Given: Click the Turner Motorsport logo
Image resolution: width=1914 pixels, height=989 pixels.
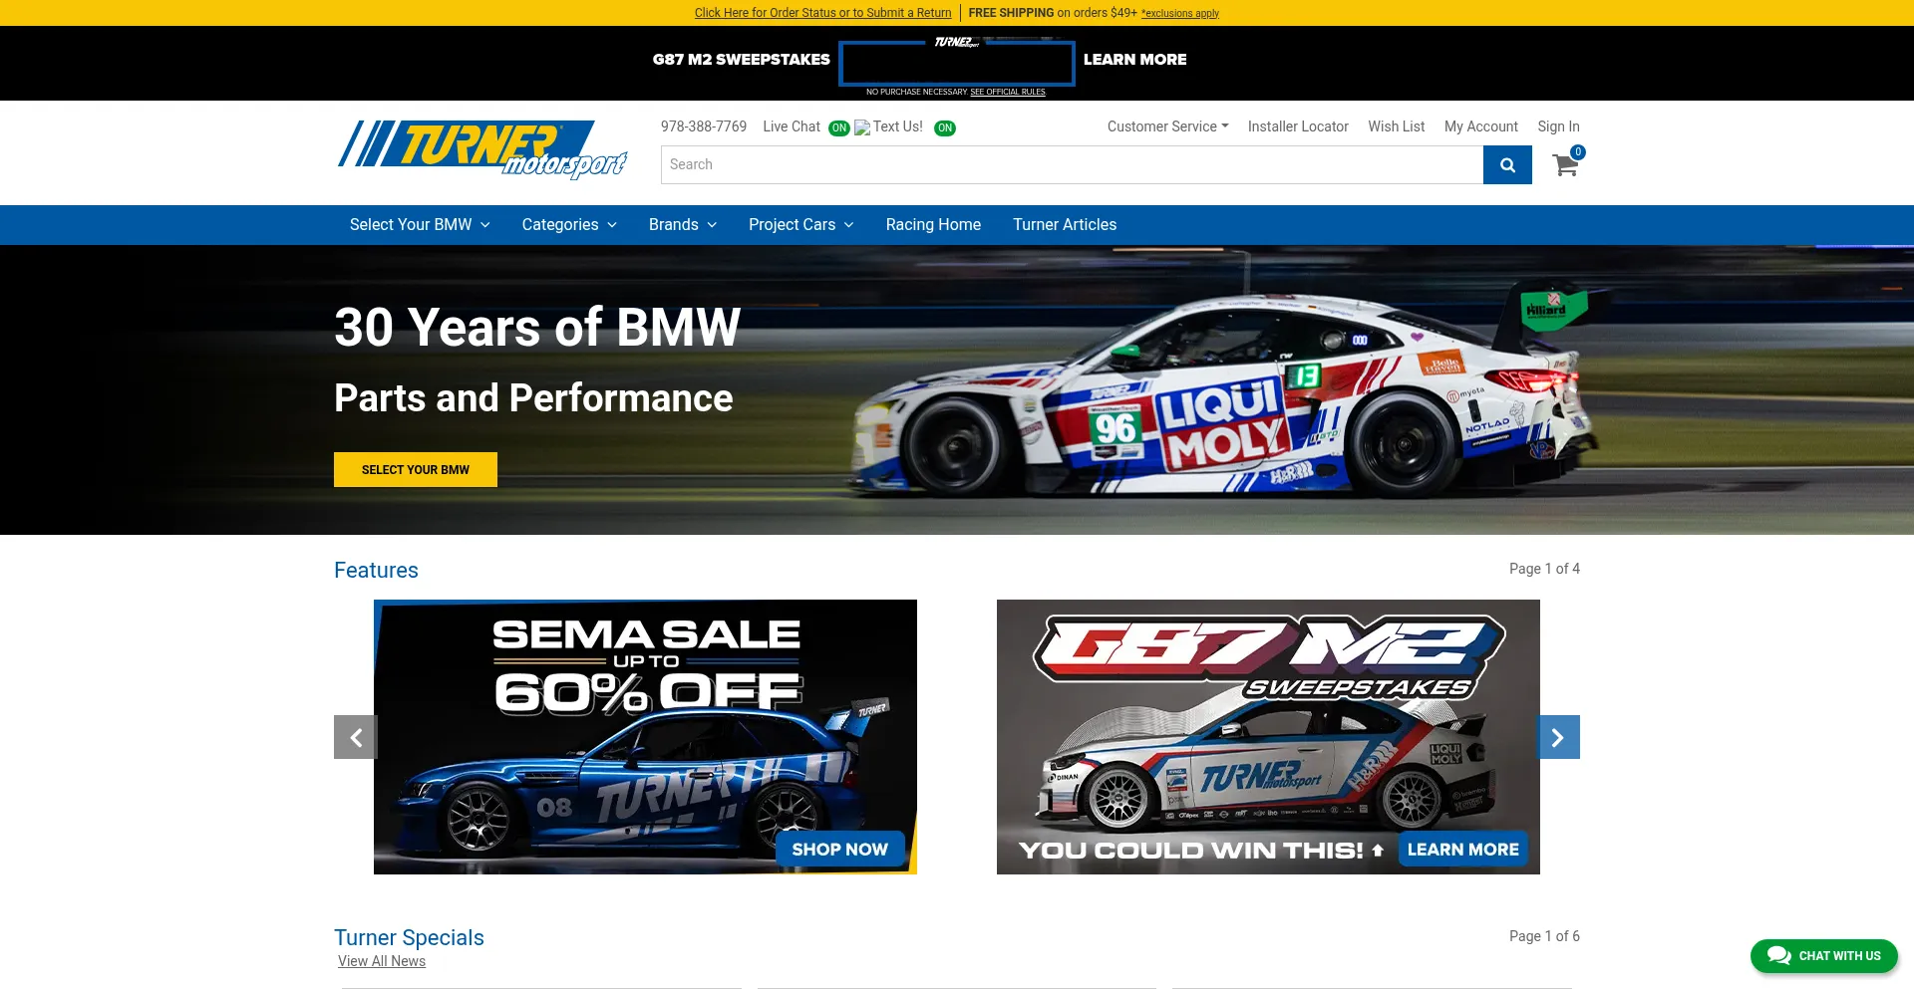Looking at the screenshot, I should click(x=481, y=149).
